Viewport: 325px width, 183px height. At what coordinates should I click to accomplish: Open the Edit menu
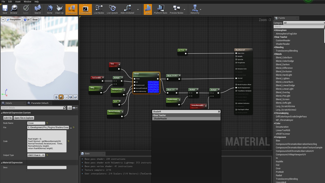click(10, 2)
